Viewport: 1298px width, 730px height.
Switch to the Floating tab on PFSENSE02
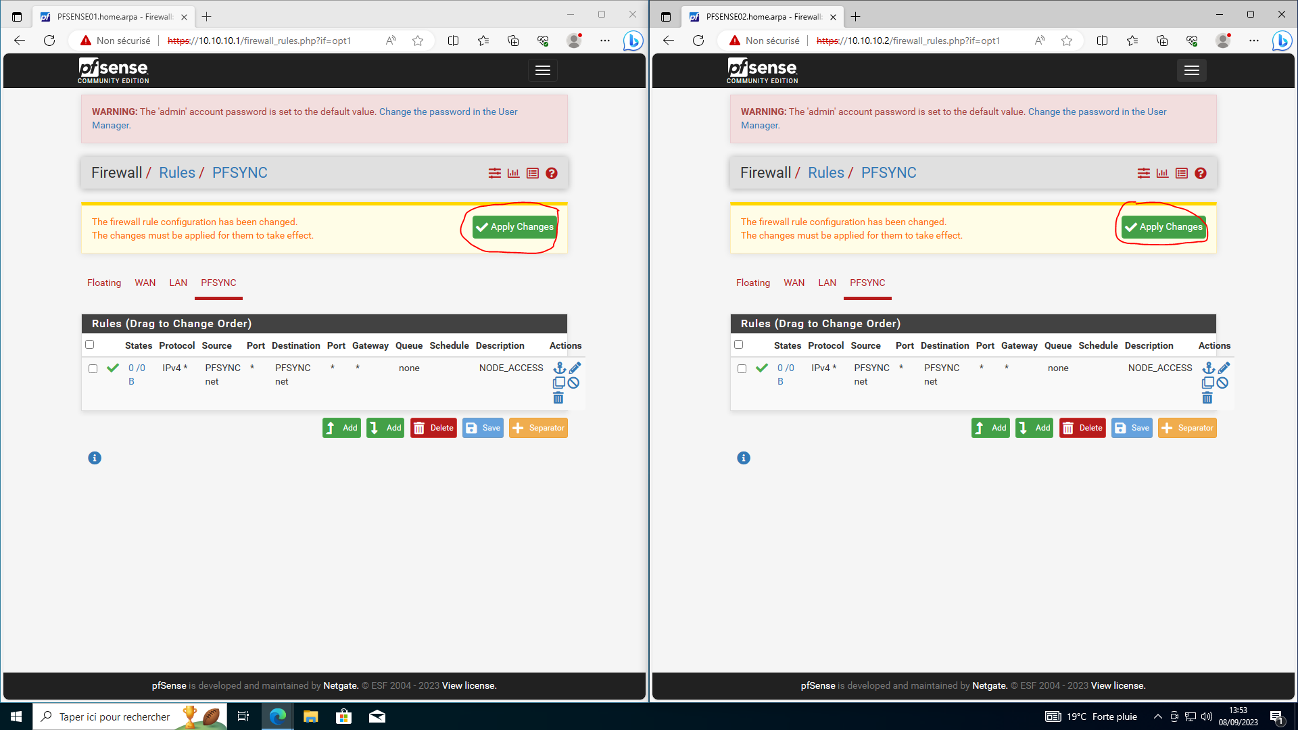(753, 283)
